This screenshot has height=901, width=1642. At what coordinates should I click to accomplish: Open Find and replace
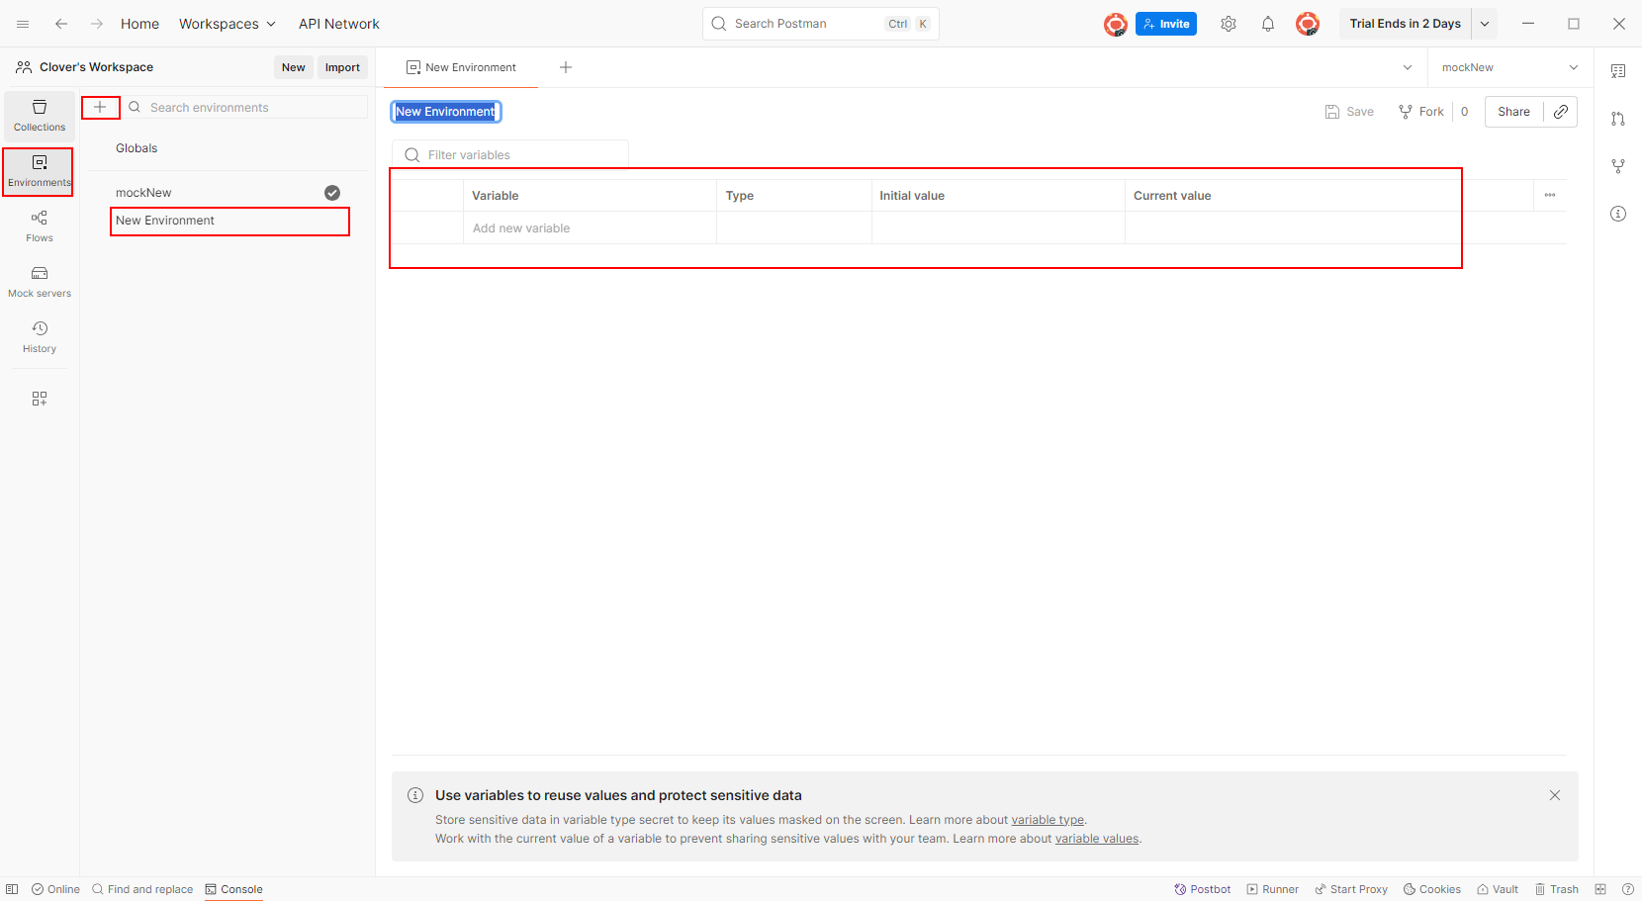(142, 889)
